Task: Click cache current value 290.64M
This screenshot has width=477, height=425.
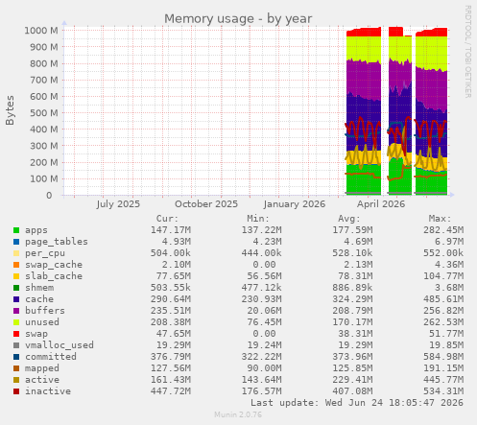Action: (171, 299)
